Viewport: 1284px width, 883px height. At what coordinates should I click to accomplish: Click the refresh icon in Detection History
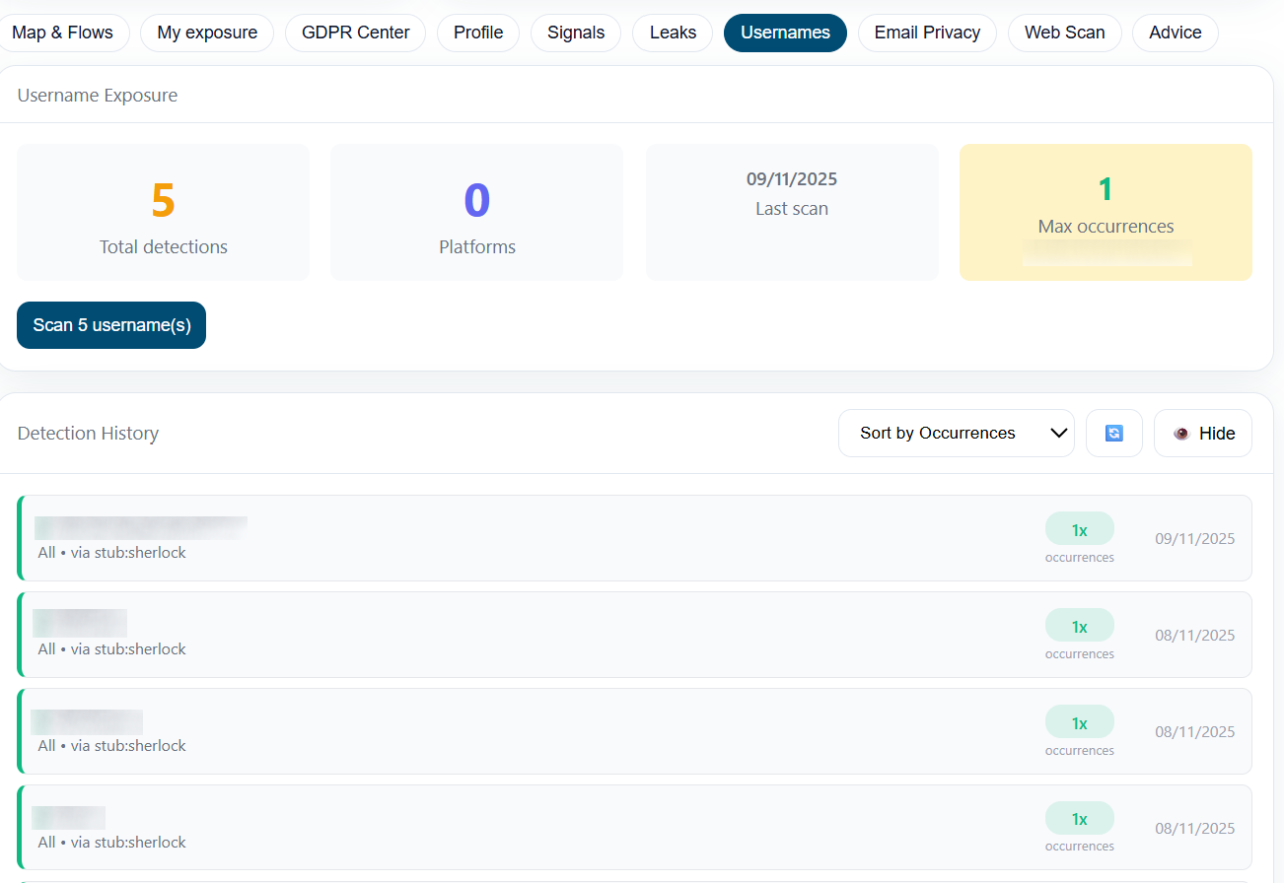tap(1113, 434)
